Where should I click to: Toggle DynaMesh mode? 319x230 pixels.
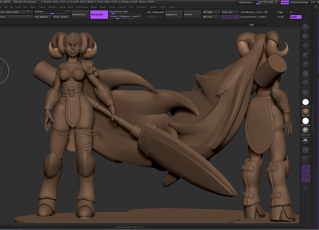click(99, 15)
